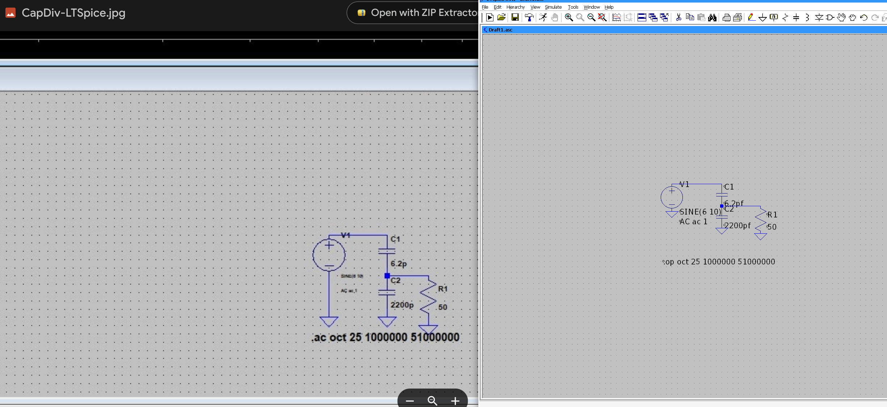The height and width of the screenshot is (407, 887).
Task: Select the Drag closed-hand tool
Action: (853, 17)
